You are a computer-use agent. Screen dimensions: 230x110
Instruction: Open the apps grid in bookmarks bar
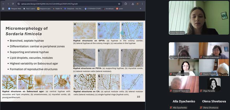[3, 9]
